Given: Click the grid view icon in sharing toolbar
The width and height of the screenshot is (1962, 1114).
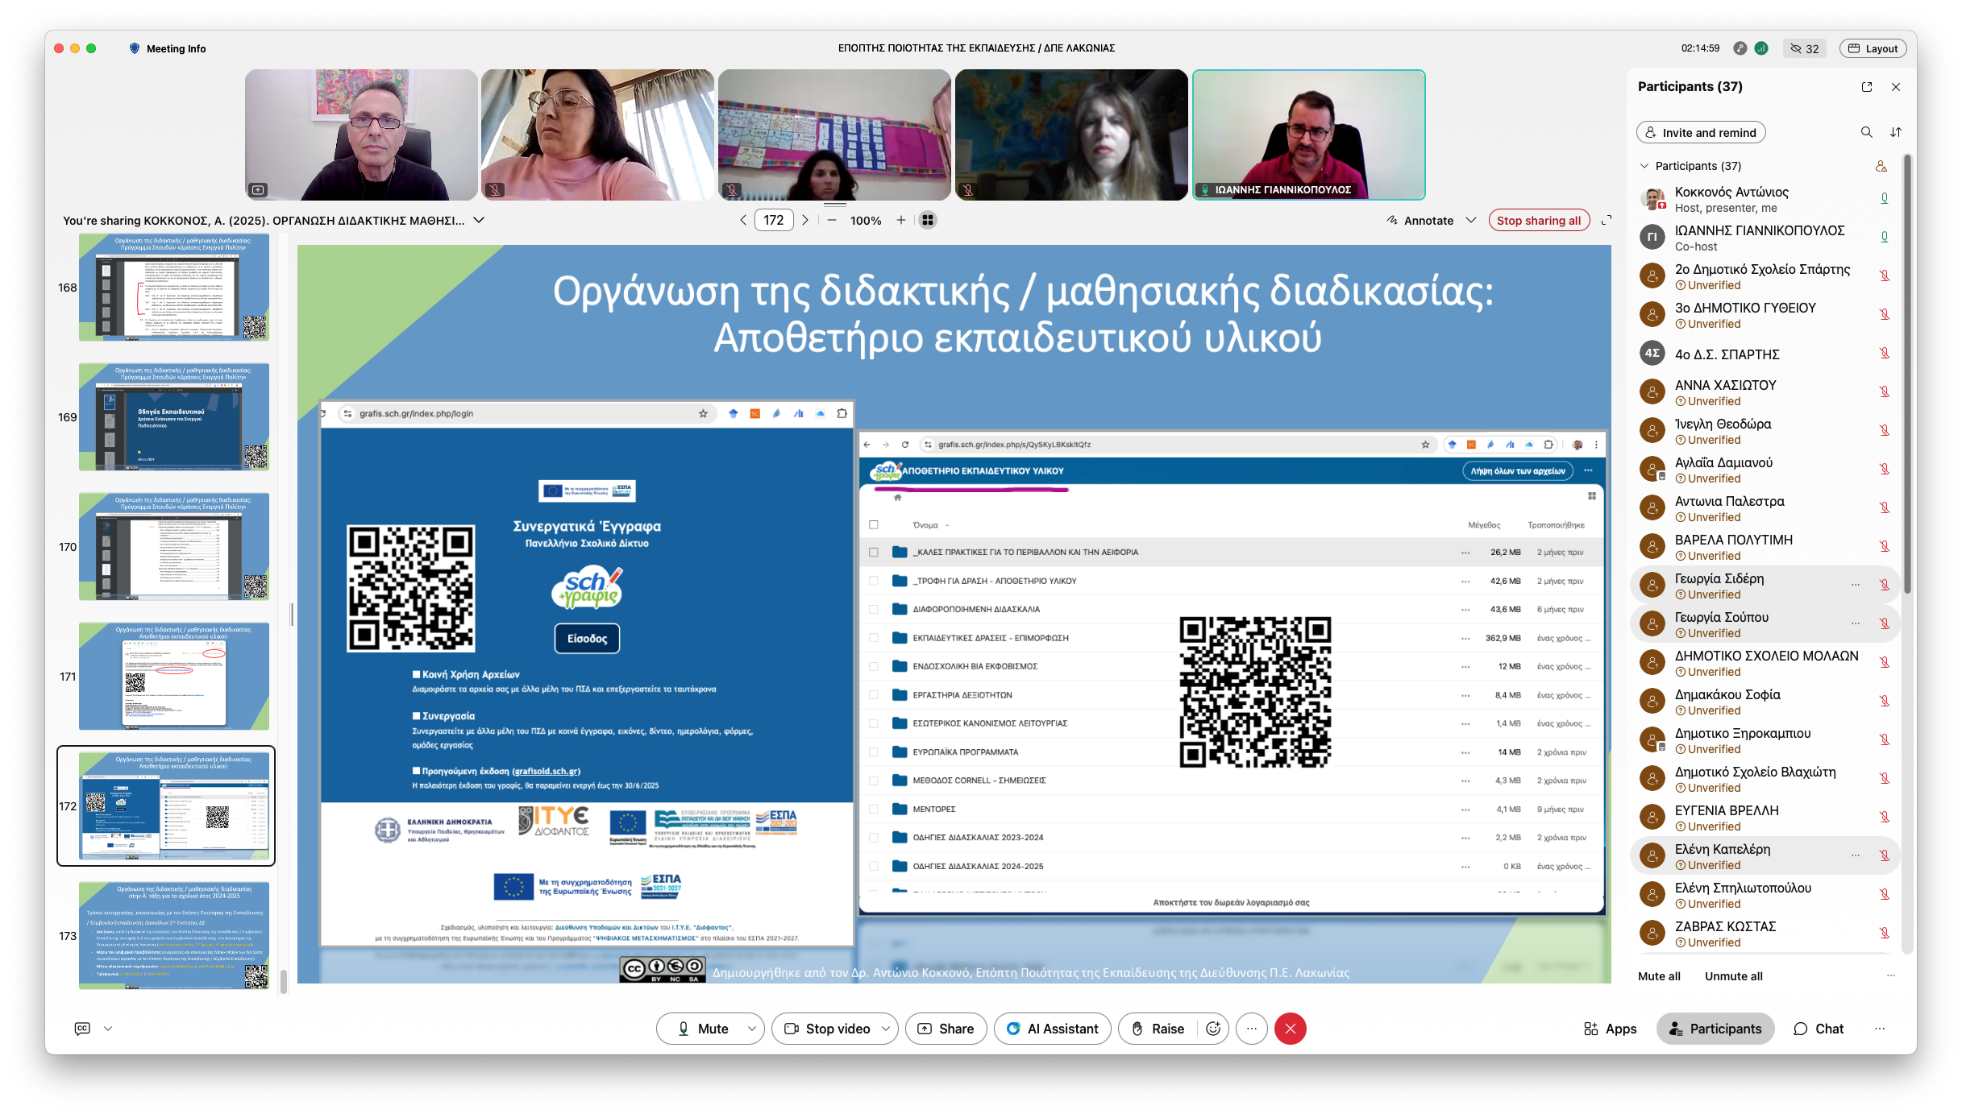Looking at the screenshot, I should point(928,220).
